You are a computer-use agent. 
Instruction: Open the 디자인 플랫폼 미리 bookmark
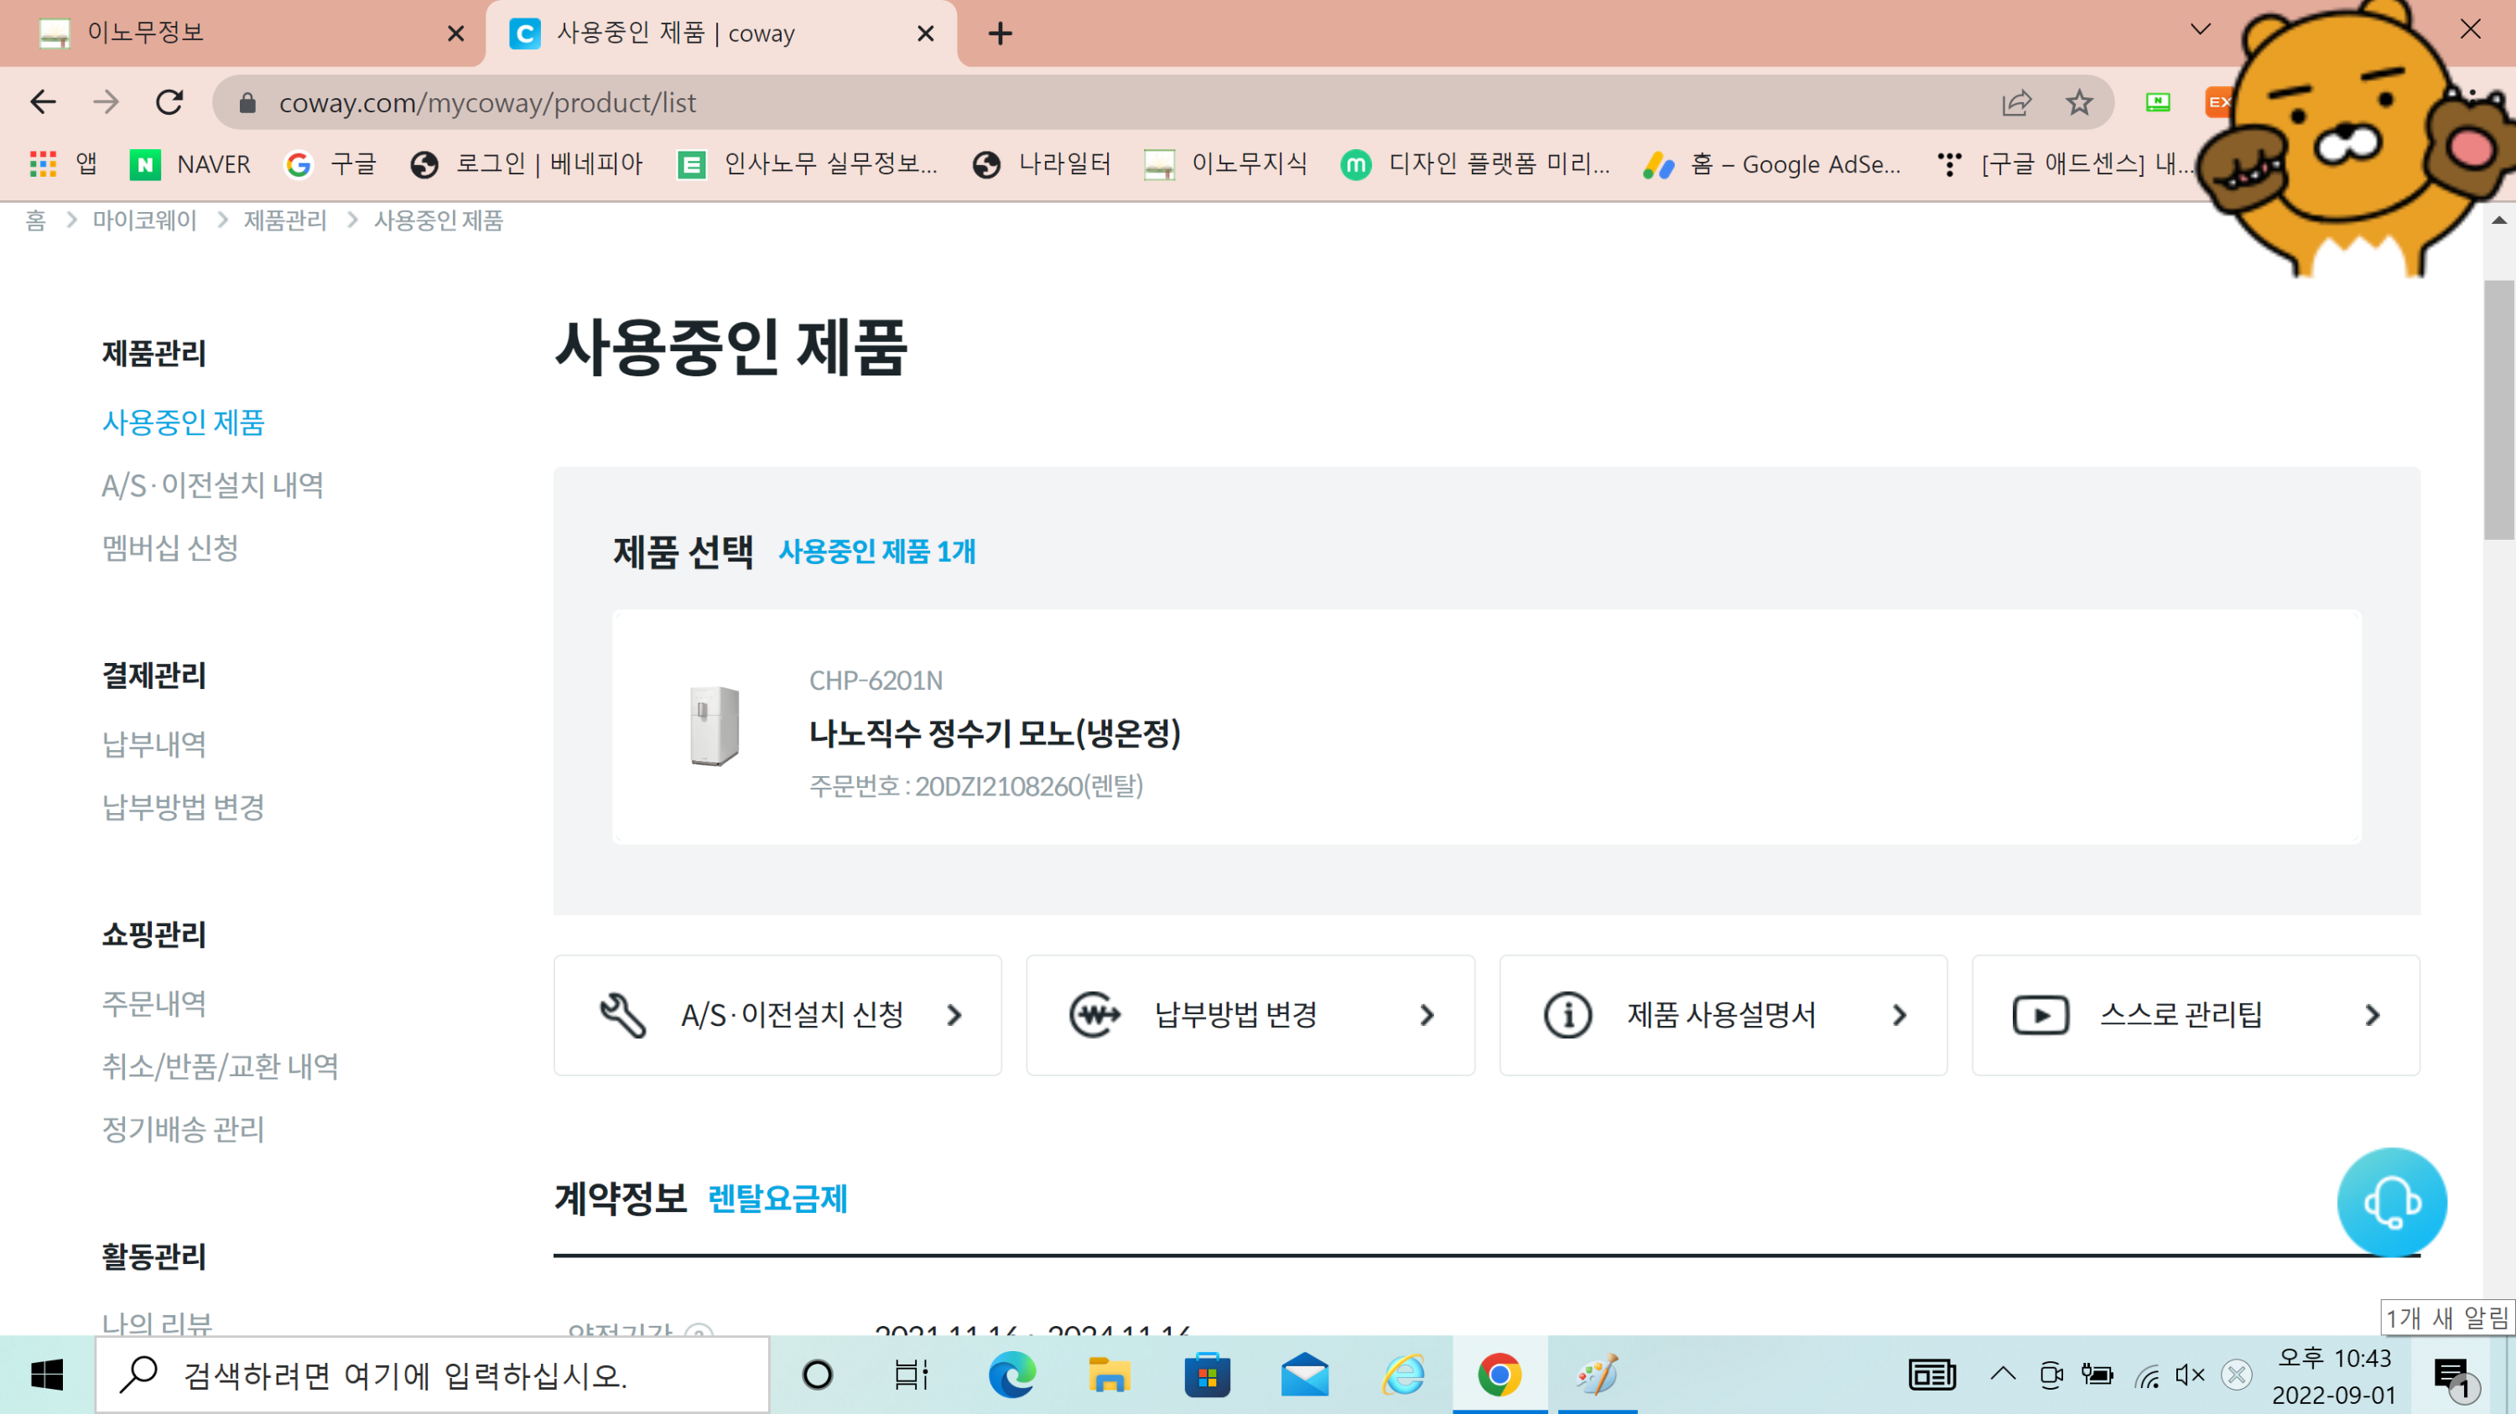tap(1476, 164)
